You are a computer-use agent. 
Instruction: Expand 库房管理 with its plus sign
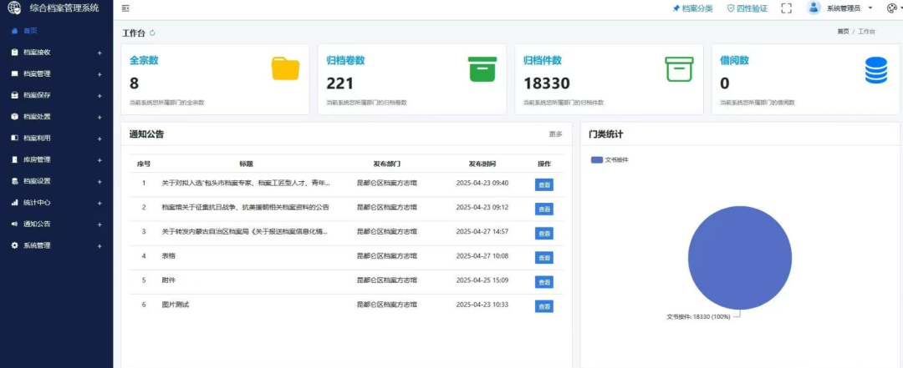99,160
